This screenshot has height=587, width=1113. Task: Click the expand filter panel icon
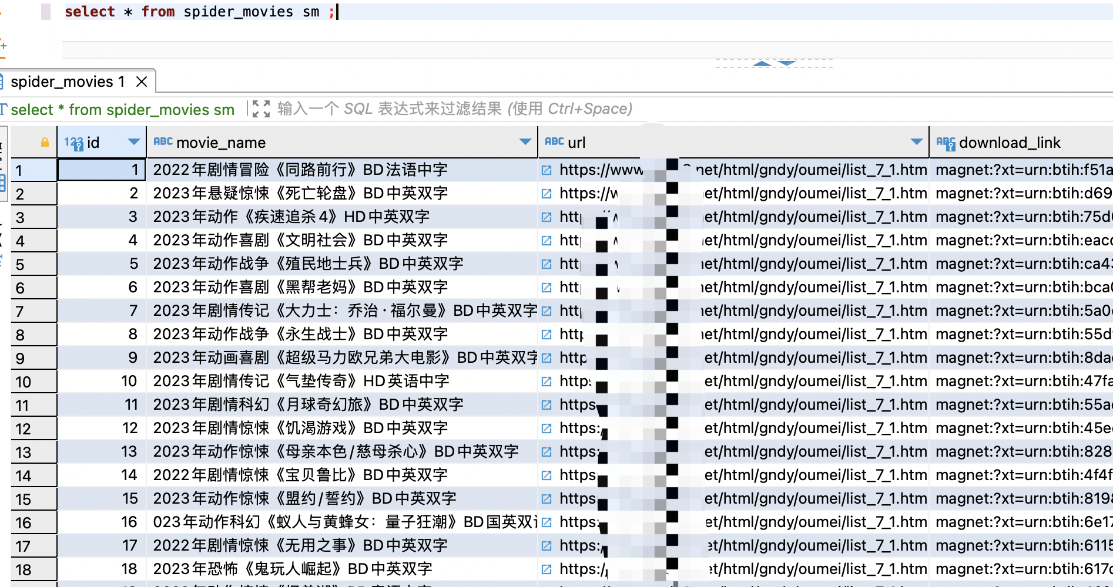click(x=261, y=109)
